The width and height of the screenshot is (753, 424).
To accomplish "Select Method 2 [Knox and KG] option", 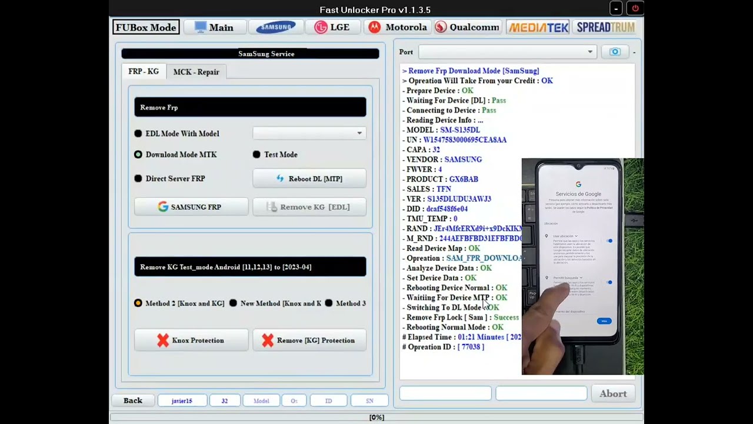I will [x=179, y=303].
